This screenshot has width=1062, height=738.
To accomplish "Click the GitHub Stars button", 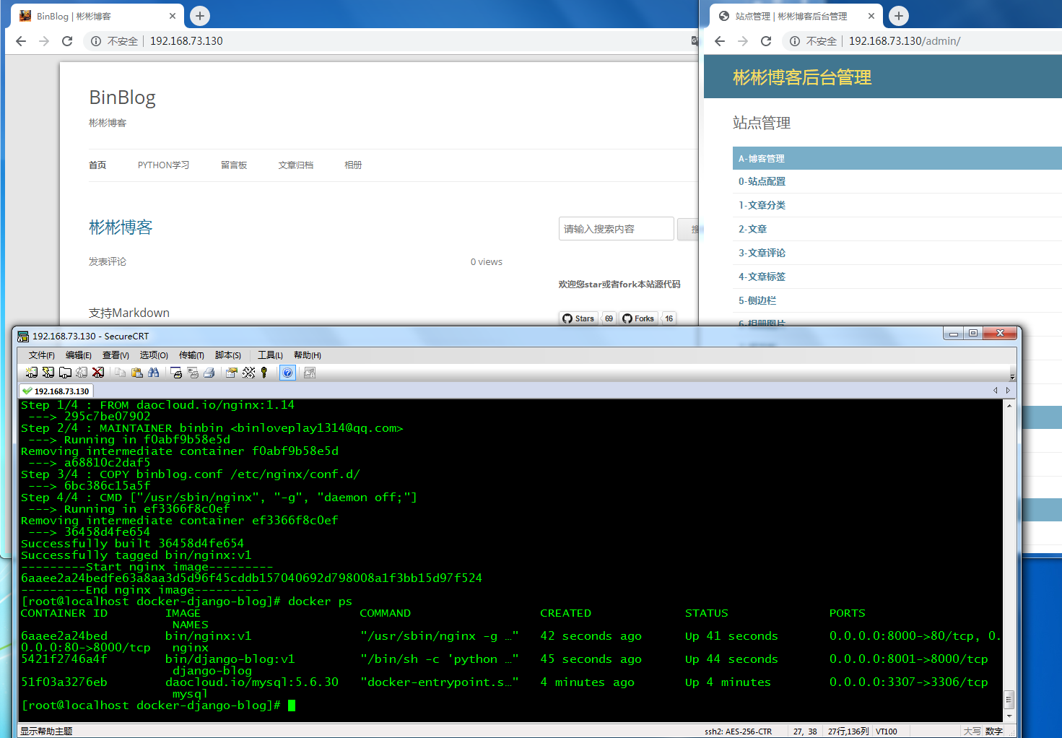I will point(579,318).
